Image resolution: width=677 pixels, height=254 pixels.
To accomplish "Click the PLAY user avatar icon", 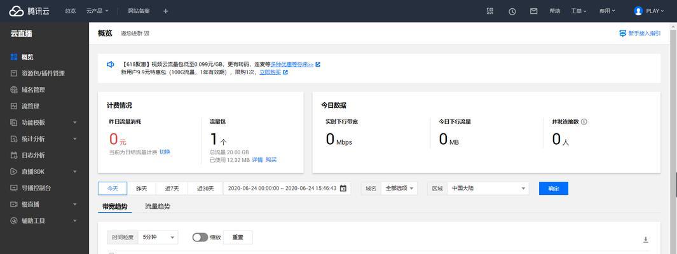I will (638, 11).
